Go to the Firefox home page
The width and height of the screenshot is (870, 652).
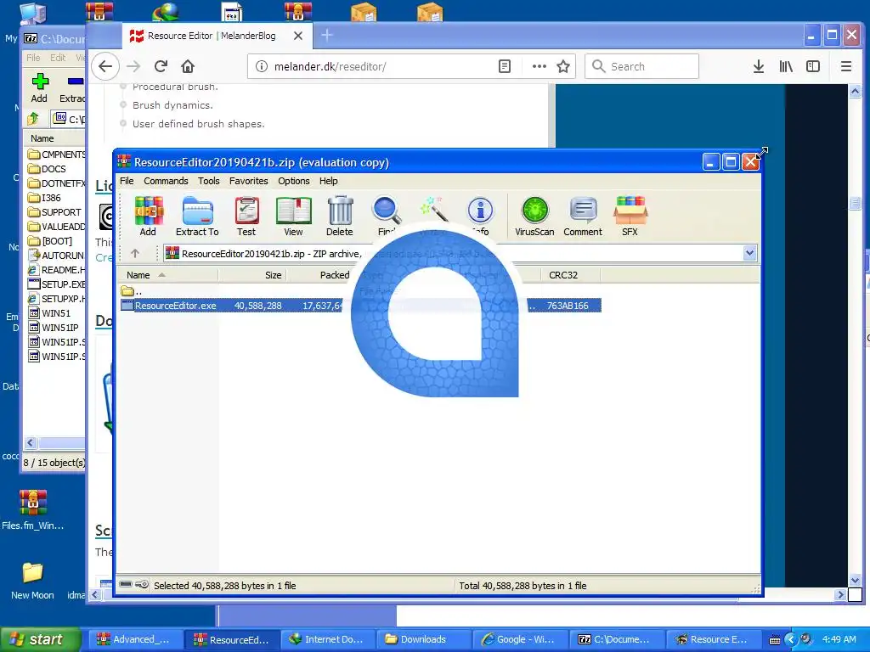(x=188, y=66)
